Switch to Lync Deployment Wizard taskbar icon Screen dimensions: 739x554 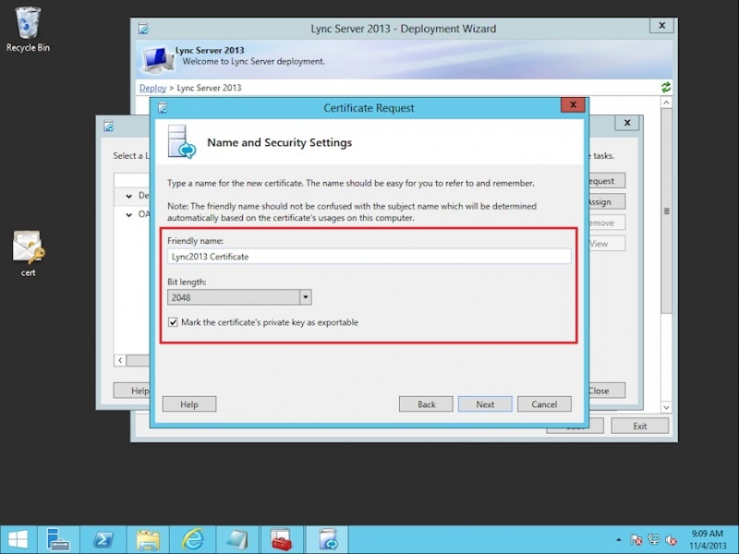pos(327,539)
